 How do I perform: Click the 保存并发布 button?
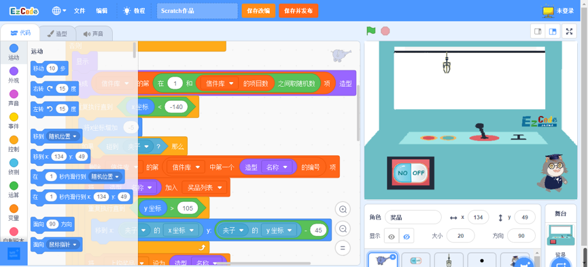pyautogui.click(x=298, y=11)
